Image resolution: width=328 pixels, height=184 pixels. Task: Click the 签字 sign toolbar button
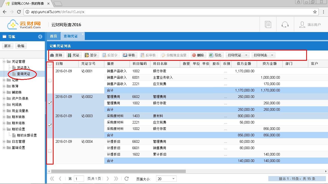[91, 55]
